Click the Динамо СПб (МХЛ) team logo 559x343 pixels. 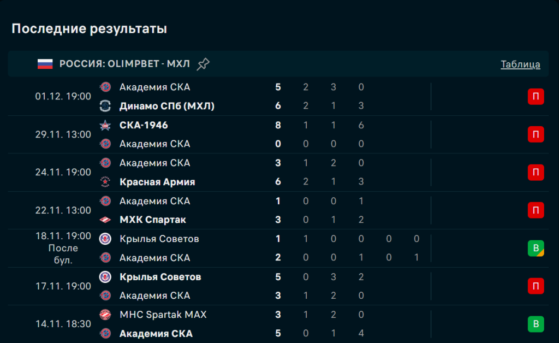click(105, 106)
